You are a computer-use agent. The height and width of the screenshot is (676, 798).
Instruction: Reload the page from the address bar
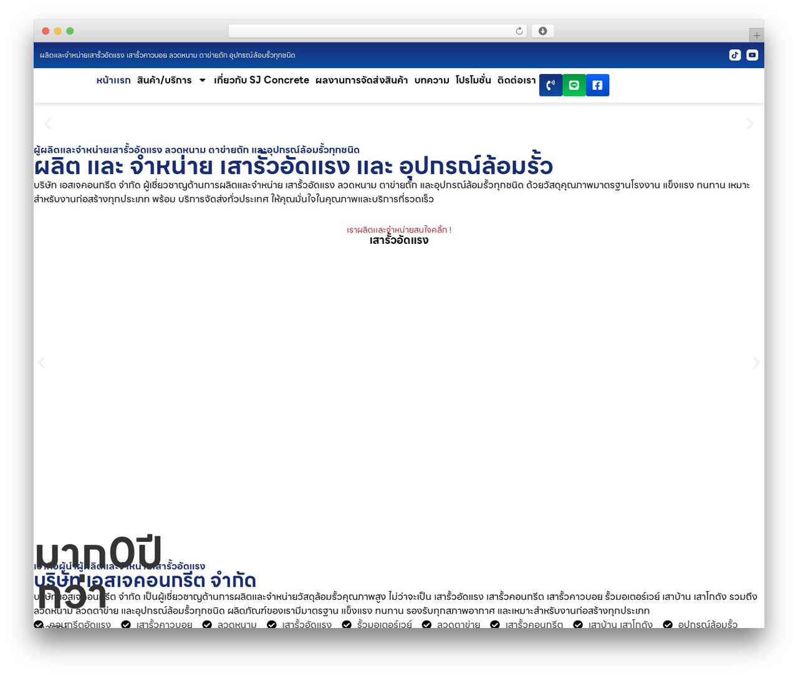519,31
